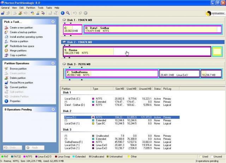Click the blue Properties icon in the sidebar
This screenshot has height=163, width=226.
click(6, 101)
